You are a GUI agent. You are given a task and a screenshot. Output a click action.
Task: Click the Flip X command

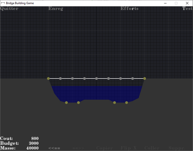[129, 148]
